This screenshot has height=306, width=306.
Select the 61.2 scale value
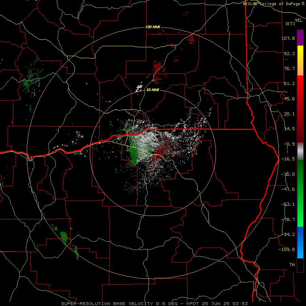pyautogui.click(x=289, y=84)
